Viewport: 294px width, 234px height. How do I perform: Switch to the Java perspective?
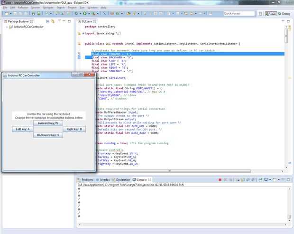click(x=271, y=14)
